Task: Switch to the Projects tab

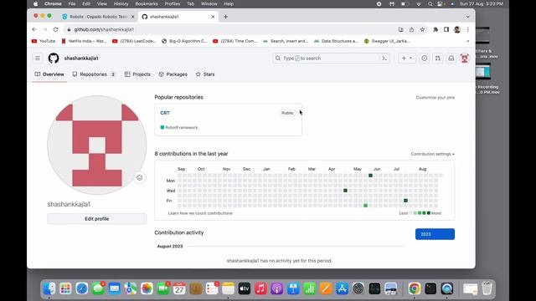Action: point(137,74)
